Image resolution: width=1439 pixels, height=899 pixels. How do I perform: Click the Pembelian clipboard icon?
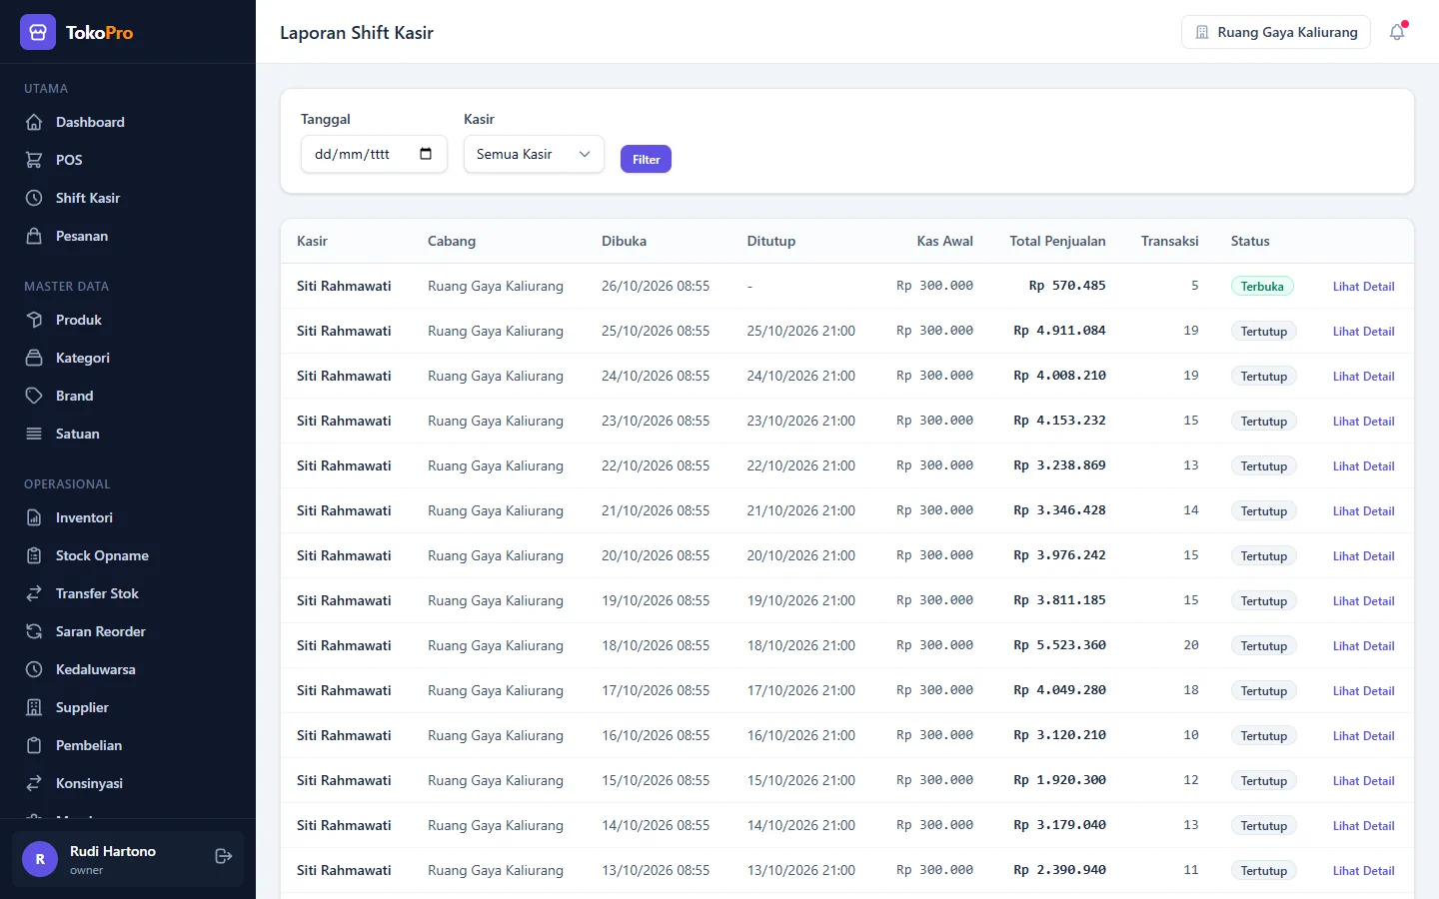tap(34, 745)
